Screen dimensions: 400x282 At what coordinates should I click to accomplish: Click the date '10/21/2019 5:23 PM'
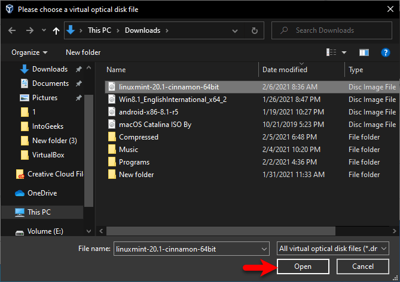tap(293, 125)
